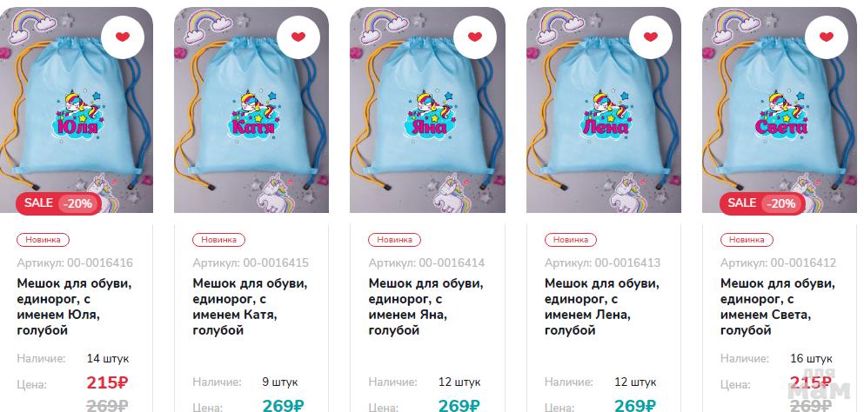Go to the Света shoe bag title link

click(x=778, y=308)
